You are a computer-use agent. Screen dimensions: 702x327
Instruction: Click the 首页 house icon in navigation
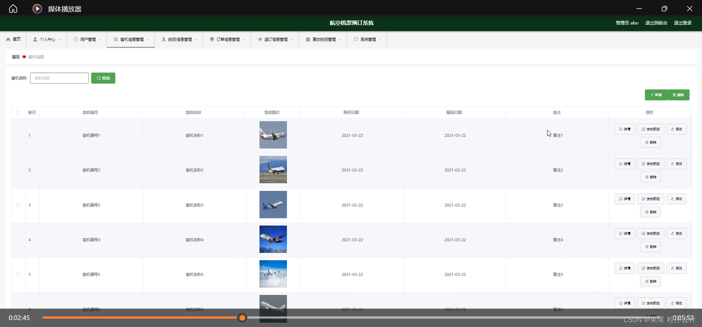click(x=8, y=39)
